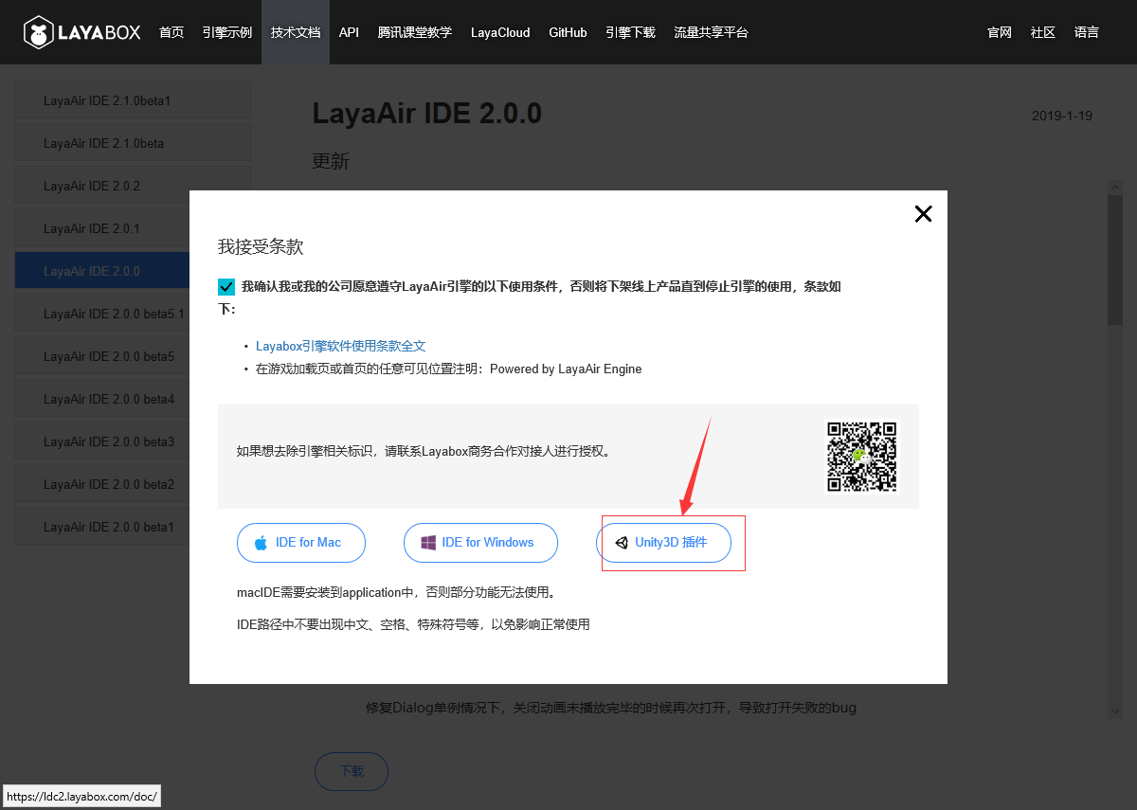Open the GitHub navigation menu item

[x=568, y=32]
